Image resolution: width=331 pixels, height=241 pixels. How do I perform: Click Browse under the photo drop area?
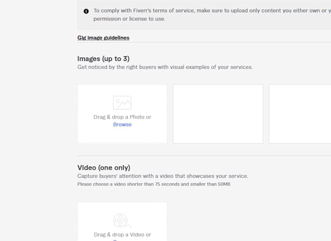122,124
